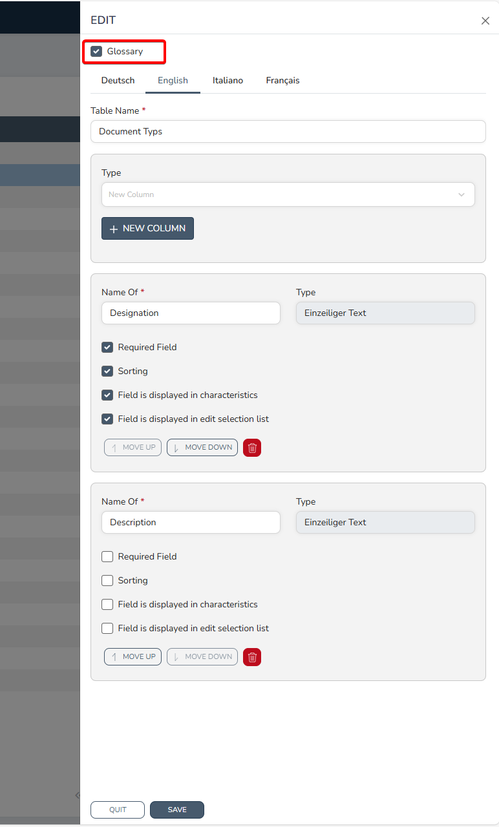Delete the Description column with trash icon
This screenshot has height=827, width=499.
click(x=252, y=657)
